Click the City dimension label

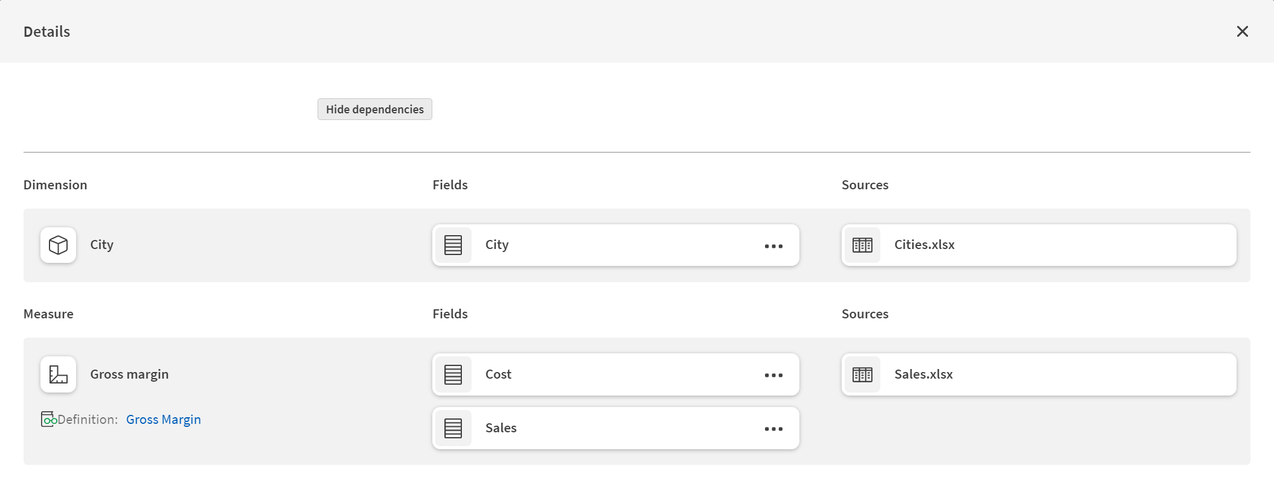click(101, 245)
